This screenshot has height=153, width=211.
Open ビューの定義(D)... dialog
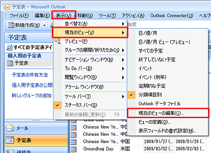[168, 122]
